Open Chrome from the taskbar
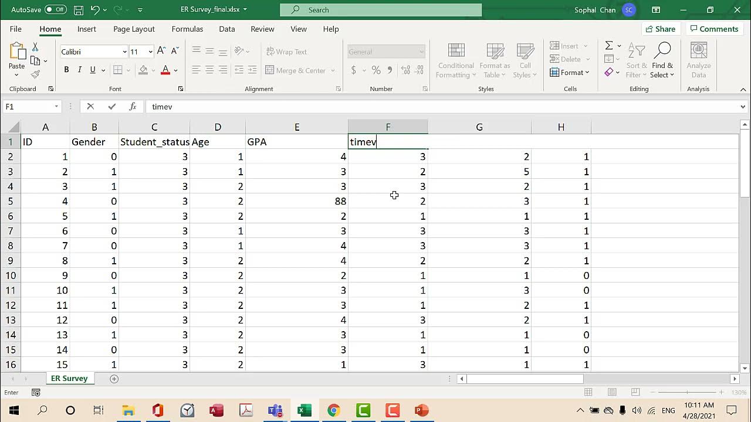751x422 pixels. point(333,410)
